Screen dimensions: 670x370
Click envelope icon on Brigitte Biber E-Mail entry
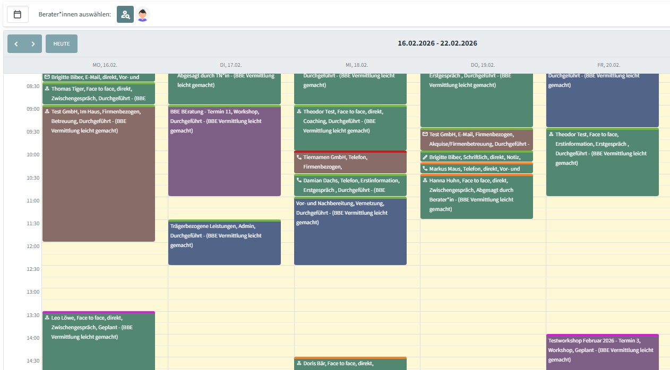(x=47, y=77)
